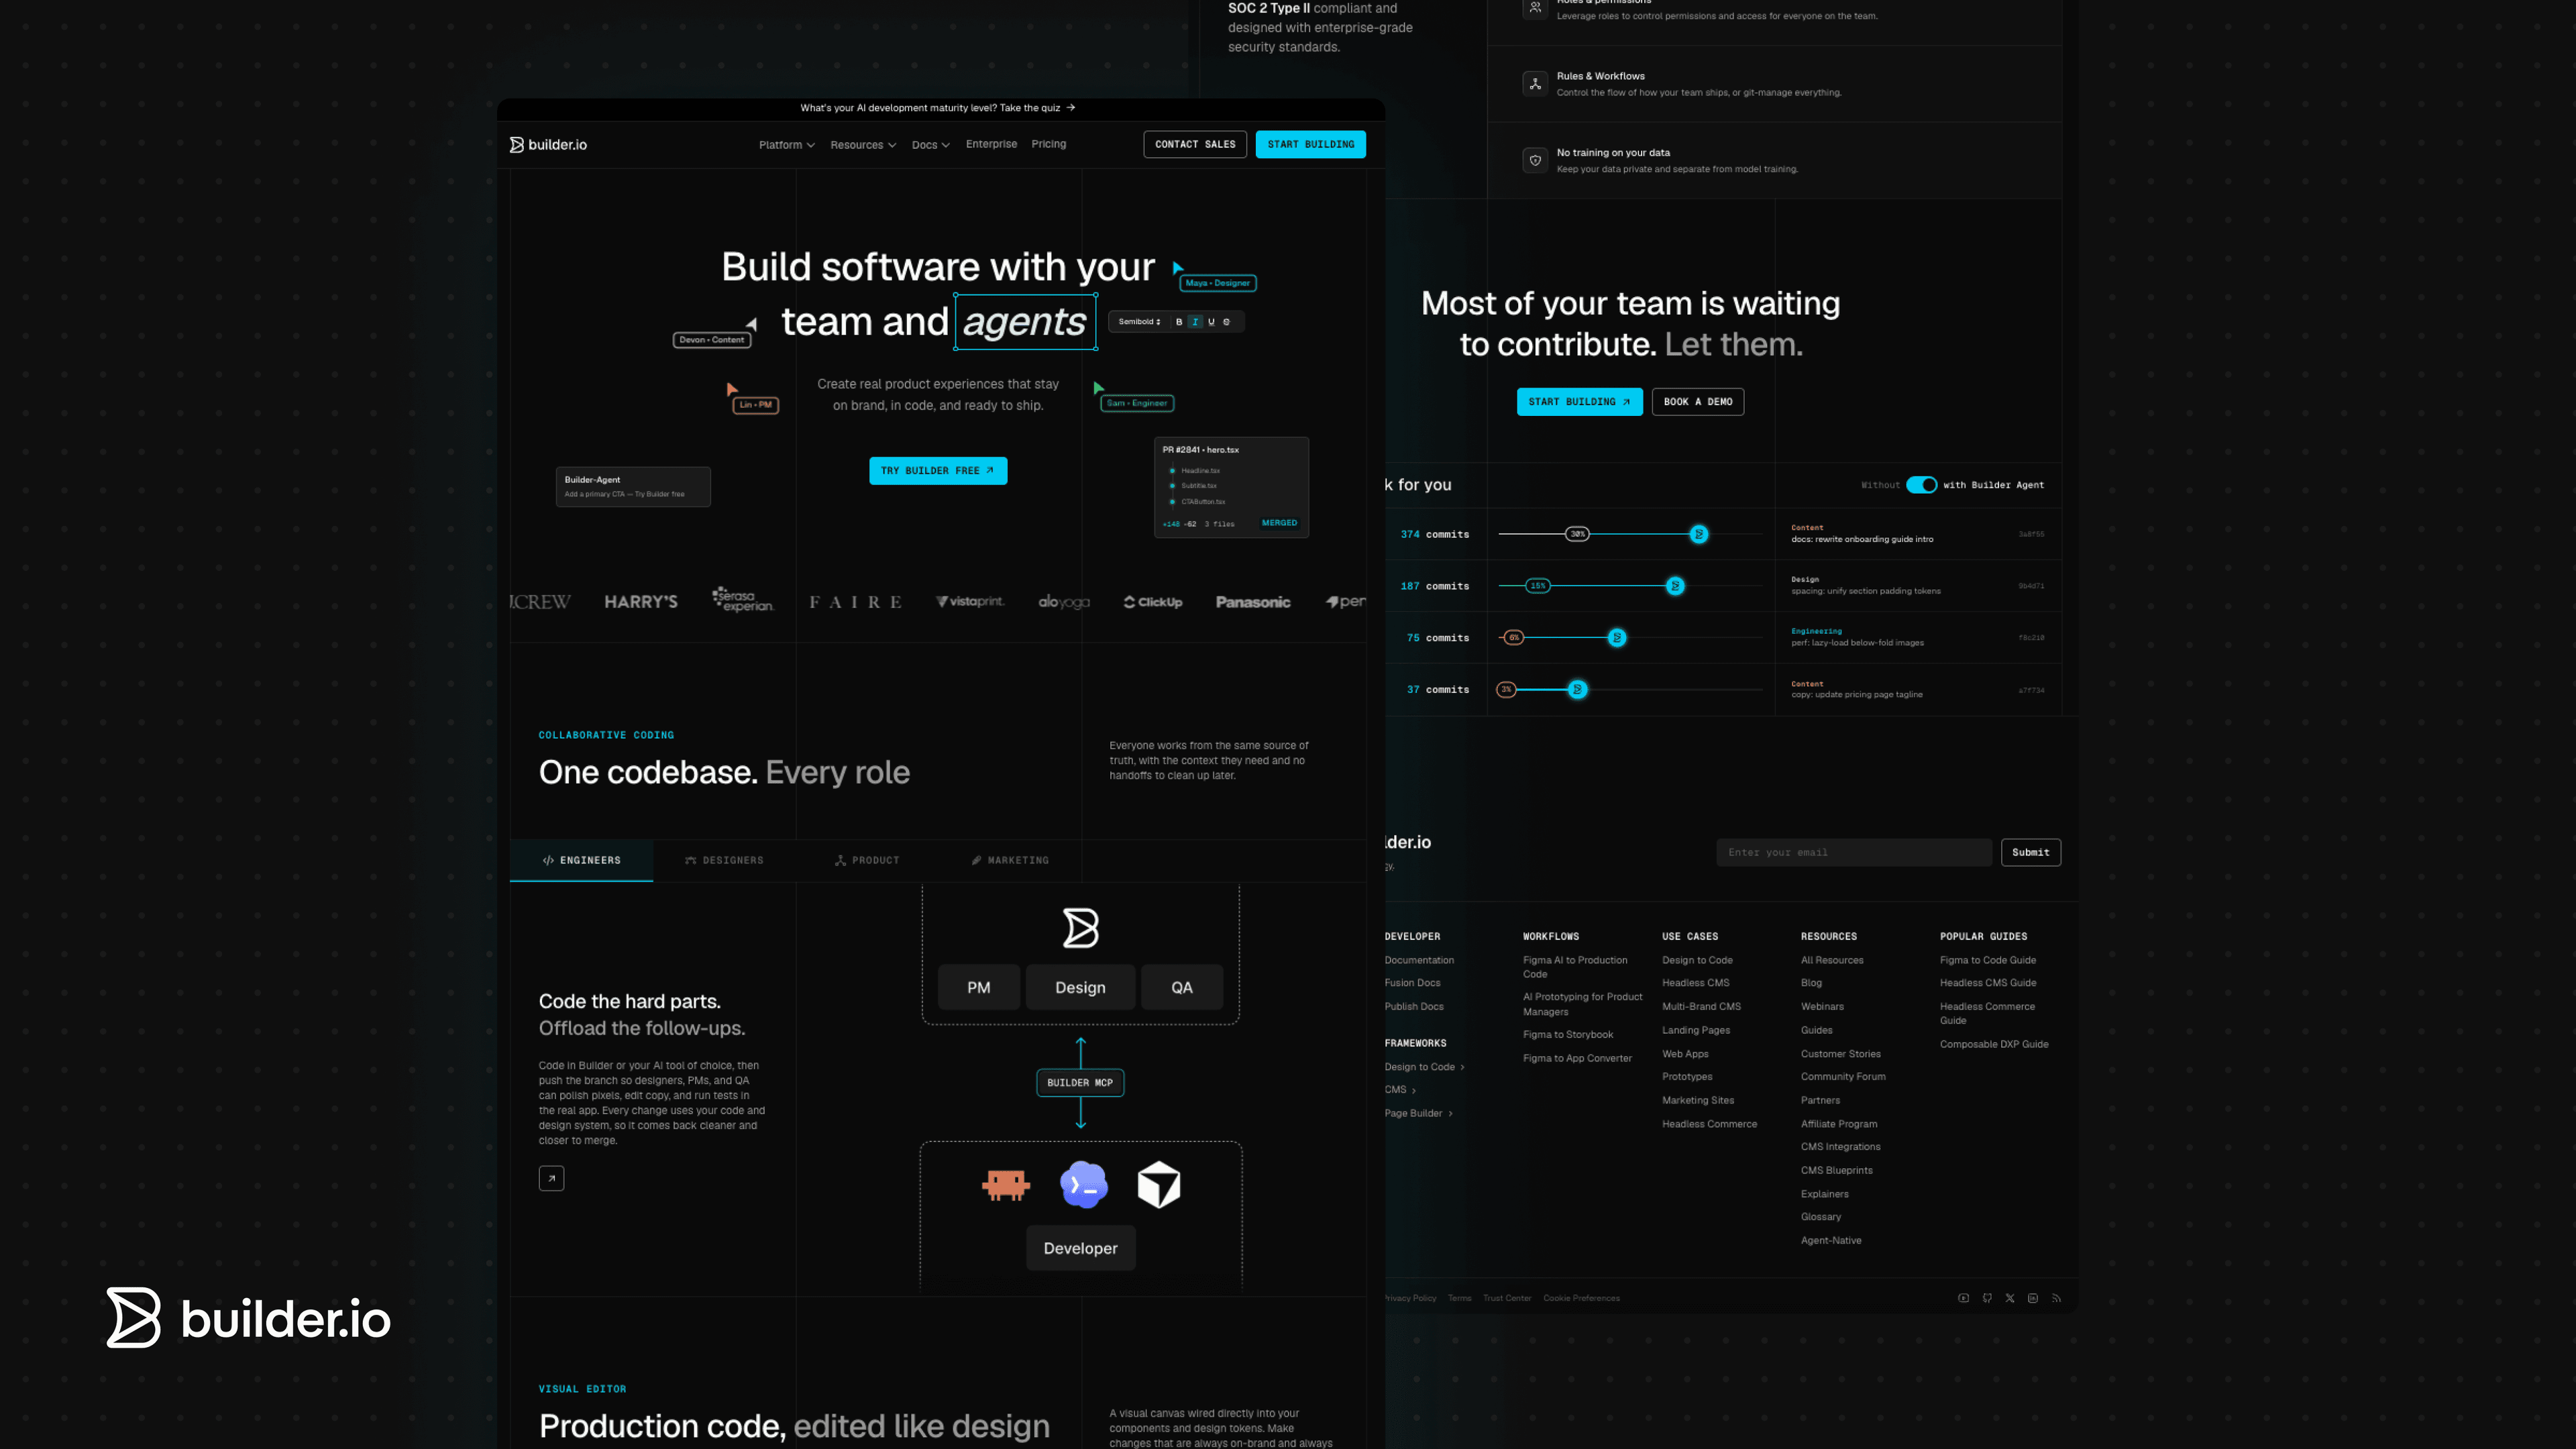Open the Cookie Preferences footer link
The image size is (2576, 1449).
coord(1581,1298)
